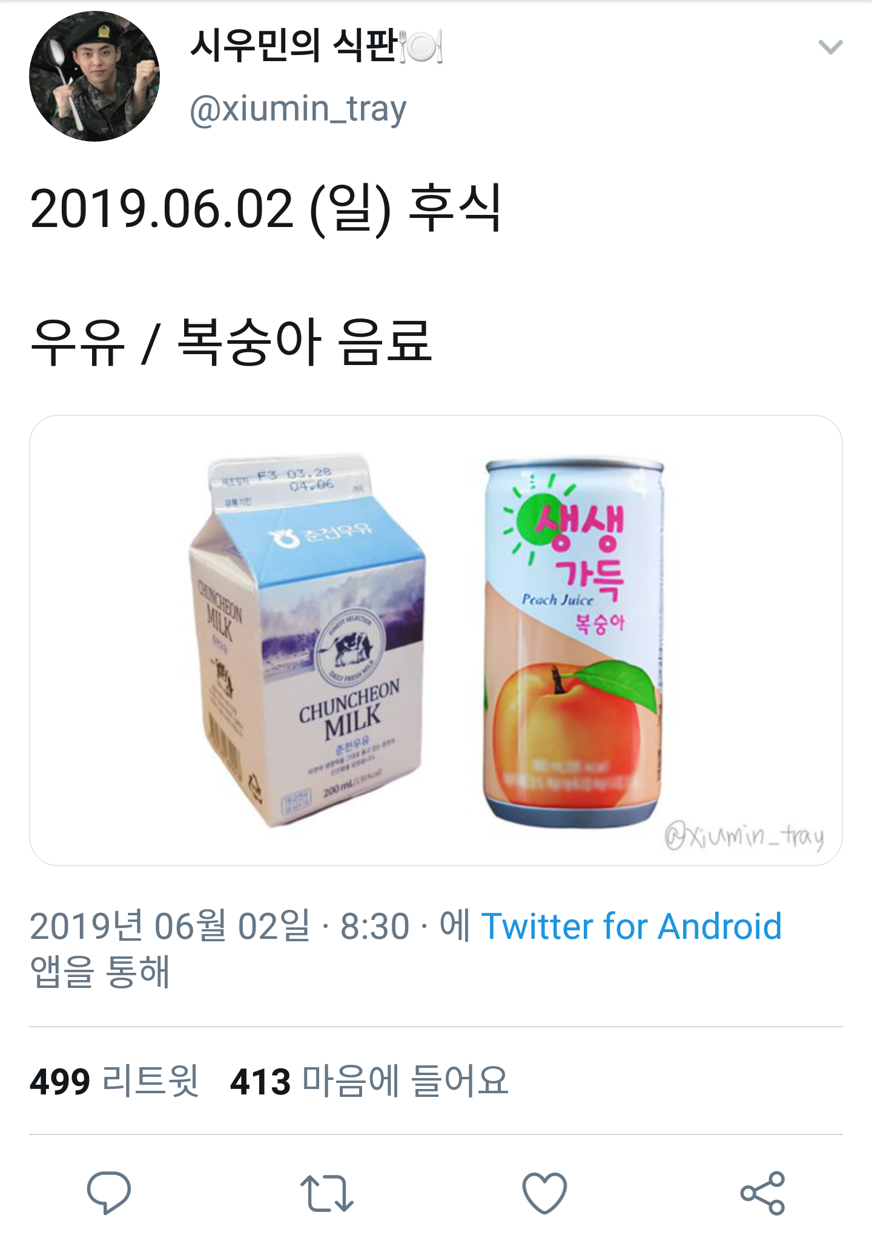This screenshot has height=1247, width=872.
Task: Tap the plate emoji beside the name
Action: pyautogui.click(x=421, y=47)
